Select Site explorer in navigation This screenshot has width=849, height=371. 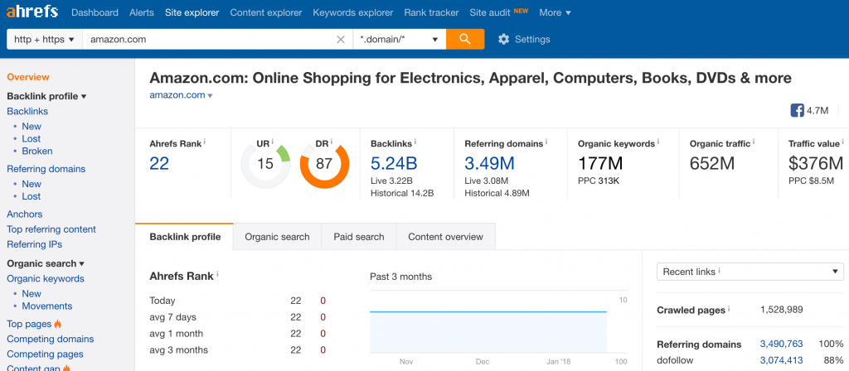click(x=192, y=12)
